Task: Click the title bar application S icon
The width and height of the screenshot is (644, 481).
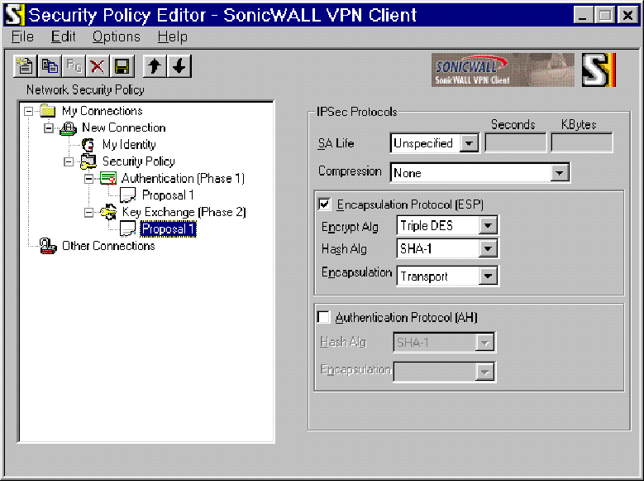Action: (x=13, y=15)
